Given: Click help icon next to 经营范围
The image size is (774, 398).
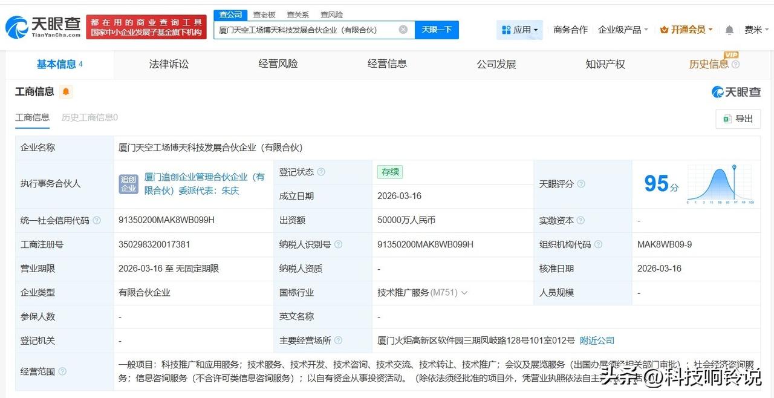Looking at the screenshot, I should (62, 371).
